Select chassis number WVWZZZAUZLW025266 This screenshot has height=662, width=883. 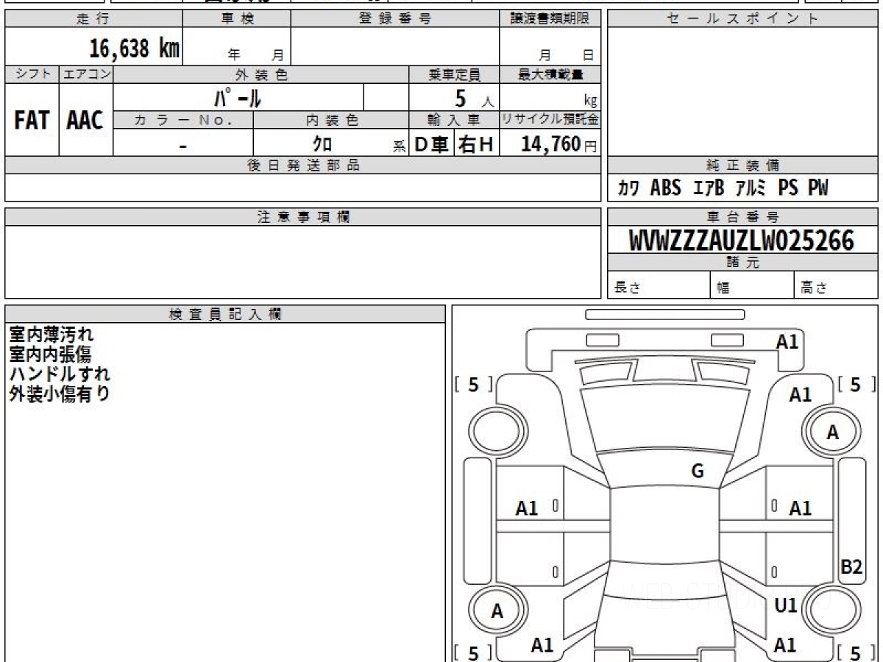click(742, 241)
